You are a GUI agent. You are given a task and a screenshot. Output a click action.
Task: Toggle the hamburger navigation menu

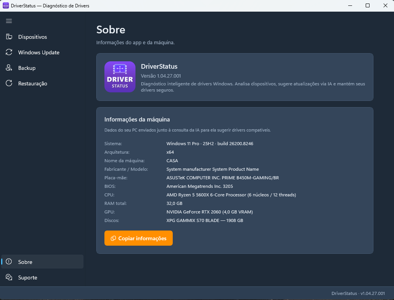9,21
